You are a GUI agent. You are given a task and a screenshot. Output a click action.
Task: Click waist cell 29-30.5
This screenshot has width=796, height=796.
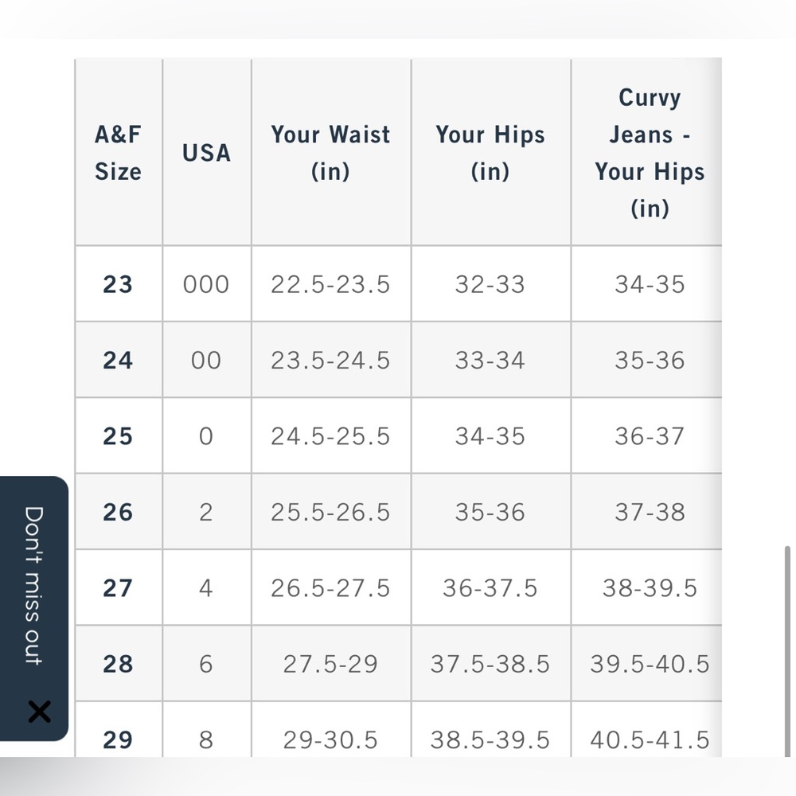(x=331, y=739)
